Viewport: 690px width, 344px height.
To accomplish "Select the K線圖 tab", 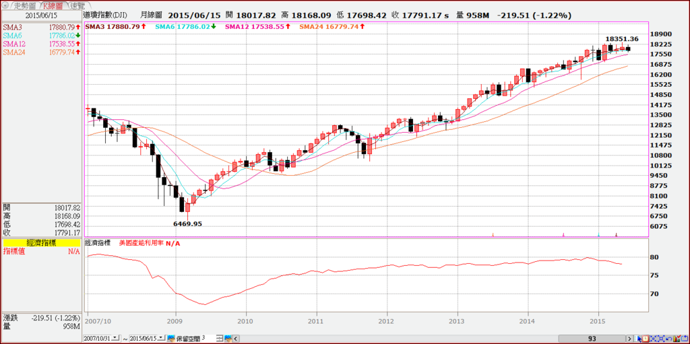I will tap(53, 5).
